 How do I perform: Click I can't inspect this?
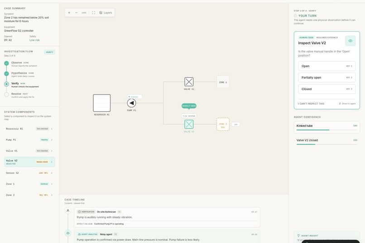(311, 104)
